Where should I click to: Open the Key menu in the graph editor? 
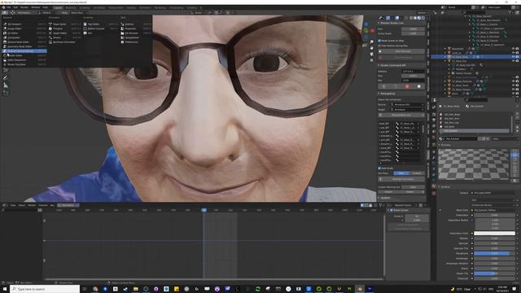pyautogui.click(x=52, y=205)
